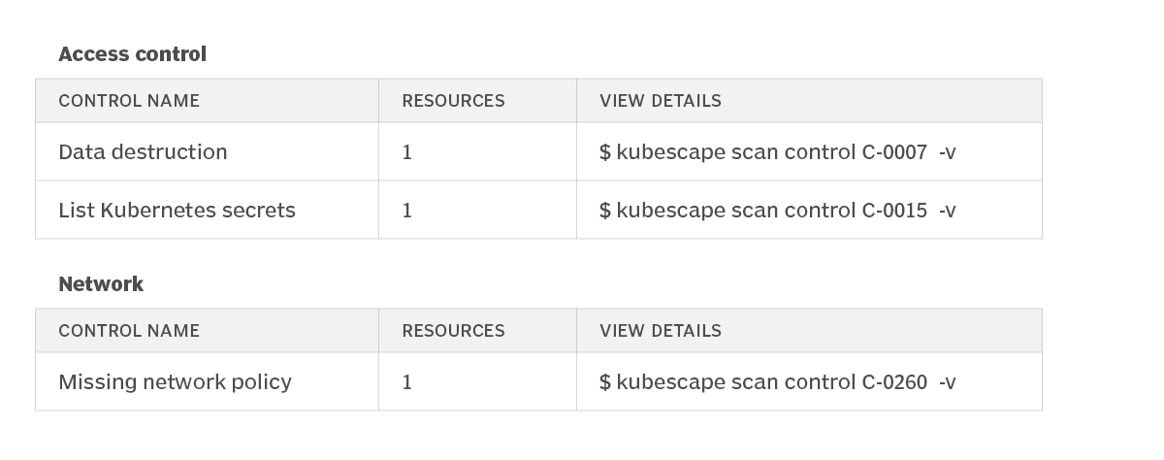This screenshot has height=460, width=1164.
Task: Select the List Kubernetes secrets control
Action: click(x=177, y=211)
